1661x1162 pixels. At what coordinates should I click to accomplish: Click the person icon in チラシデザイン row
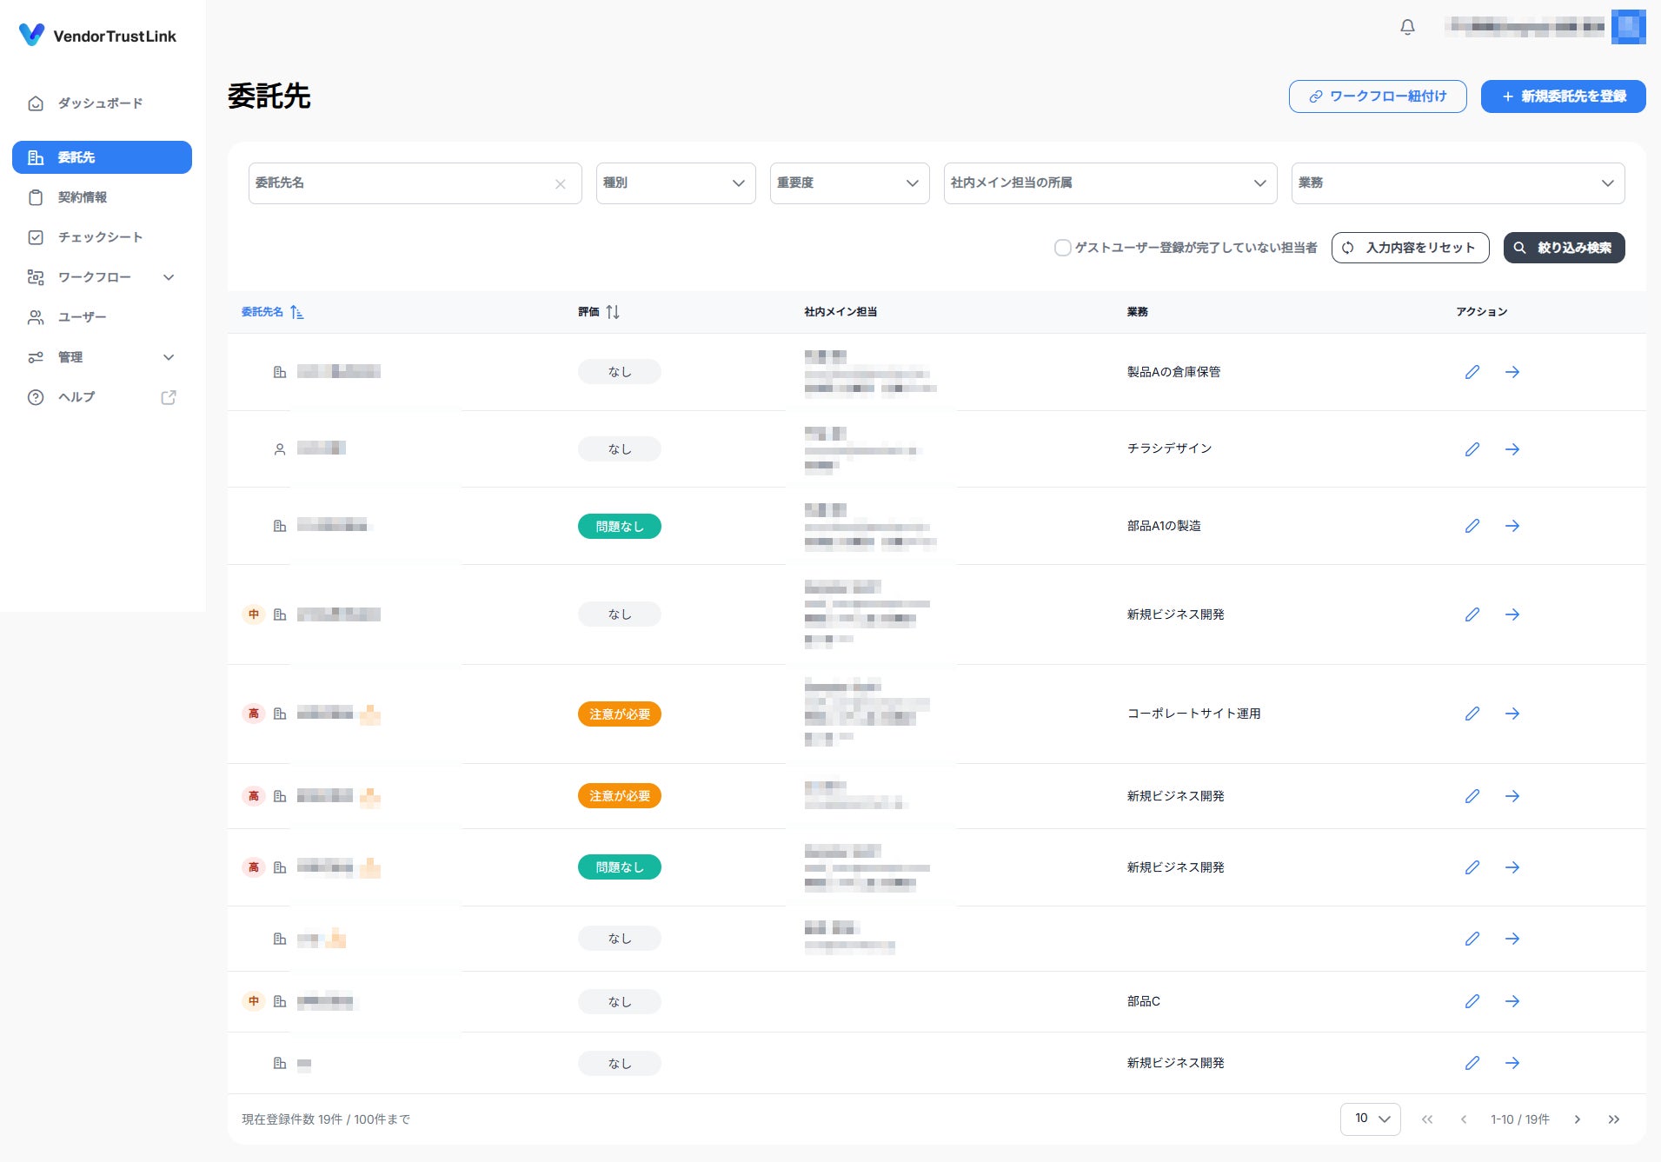280,449
